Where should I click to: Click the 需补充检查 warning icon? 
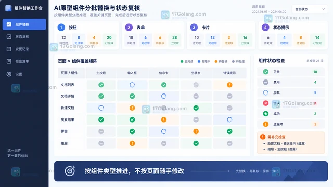(263, 137)
